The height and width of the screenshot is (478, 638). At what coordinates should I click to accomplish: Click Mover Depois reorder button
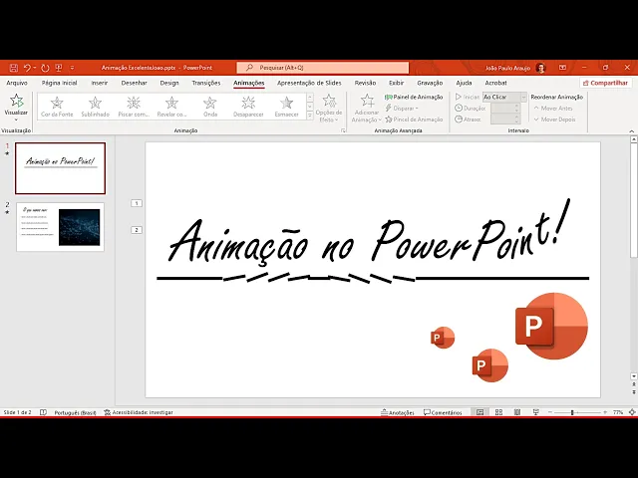coord(554,119)
